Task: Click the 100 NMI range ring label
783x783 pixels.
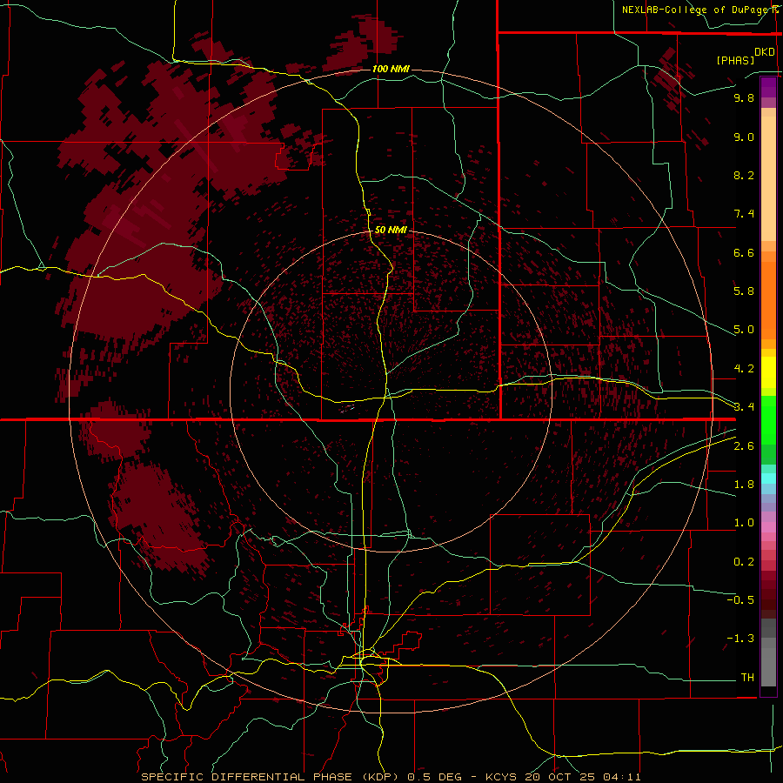Action: tap(391, 69)
